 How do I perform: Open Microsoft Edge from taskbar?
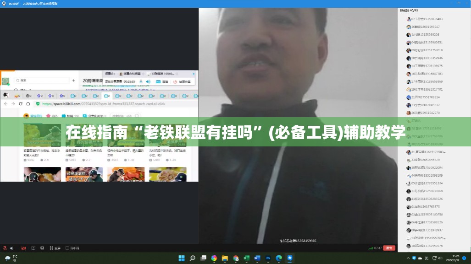pos(279,258)
